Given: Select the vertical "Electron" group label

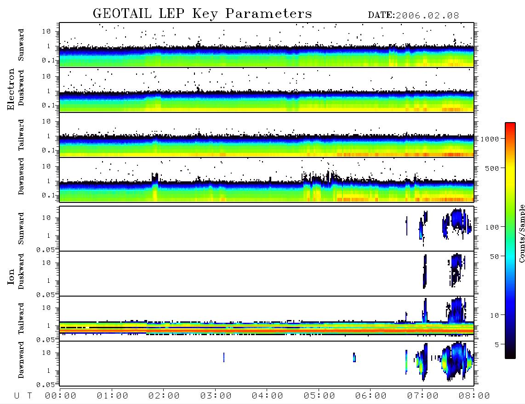Looking at the screenshot, I should (x=11, y=89).
